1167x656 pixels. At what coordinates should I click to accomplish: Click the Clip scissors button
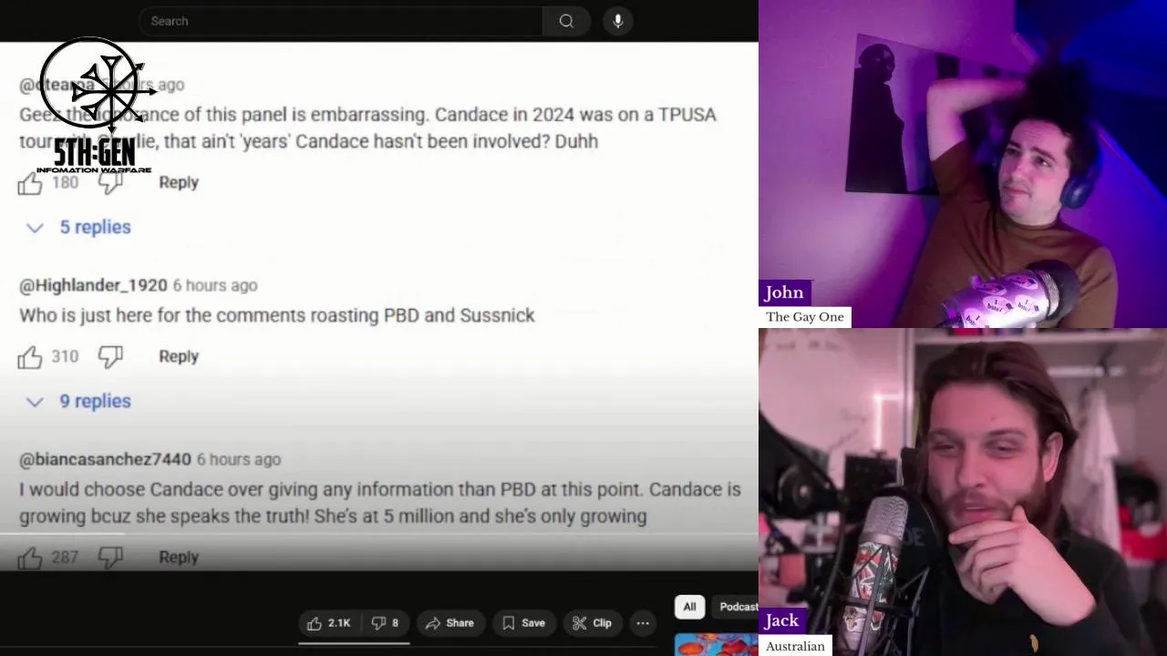tap(592, 623)
